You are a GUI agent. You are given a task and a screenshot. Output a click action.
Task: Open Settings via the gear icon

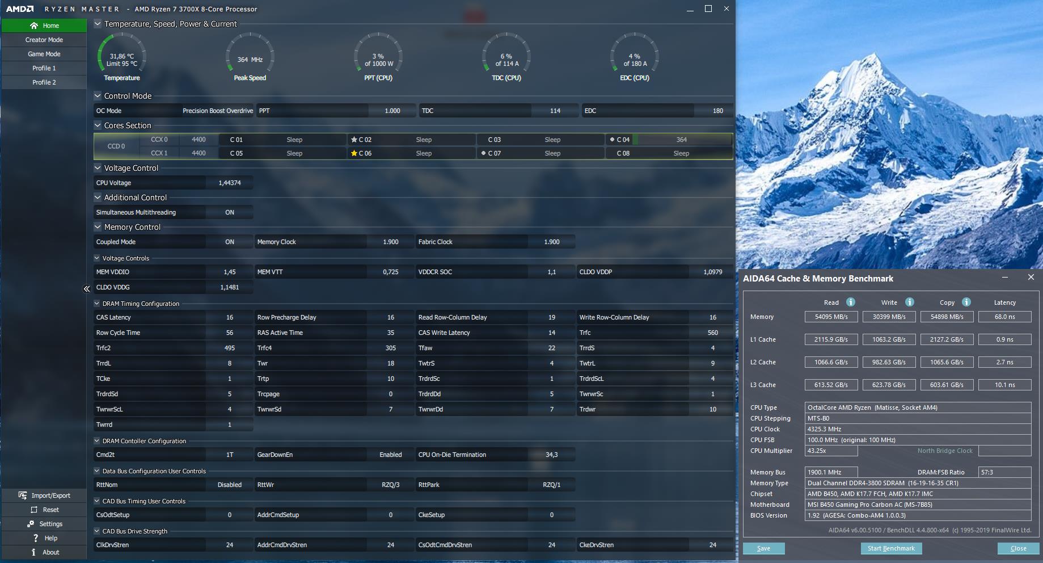point(31,524)
